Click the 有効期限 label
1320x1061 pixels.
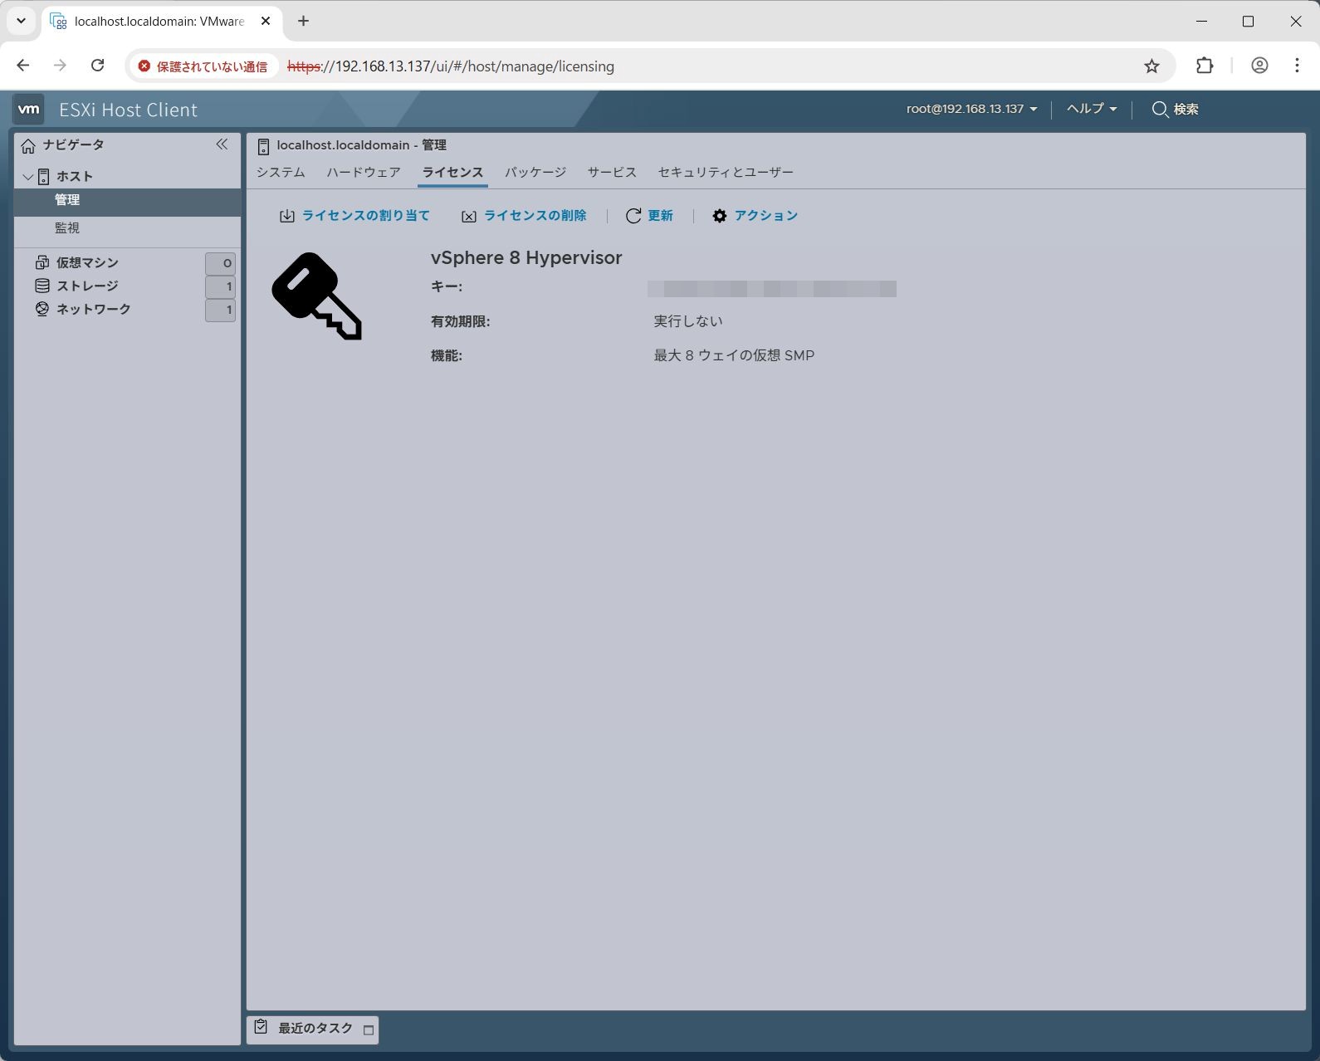461,321
